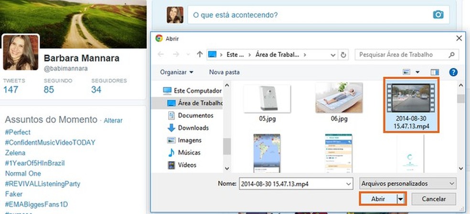Image resolution: width=470 pixels, height=214 pixels.
Task: Open Vídeos folder in sidebar
Action: point(182,165)
